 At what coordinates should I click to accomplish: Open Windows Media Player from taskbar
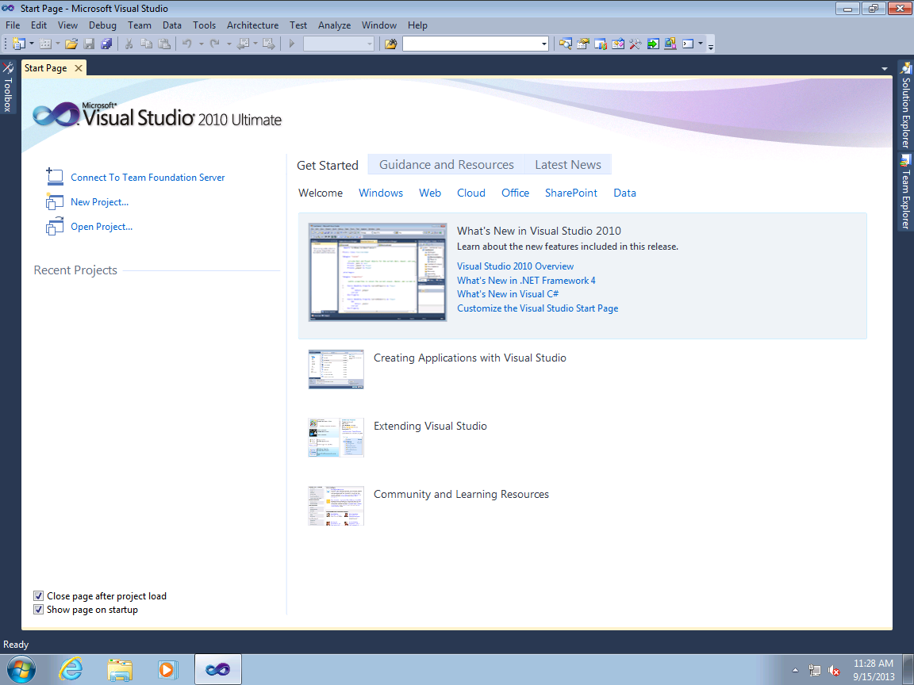[168, 669]
